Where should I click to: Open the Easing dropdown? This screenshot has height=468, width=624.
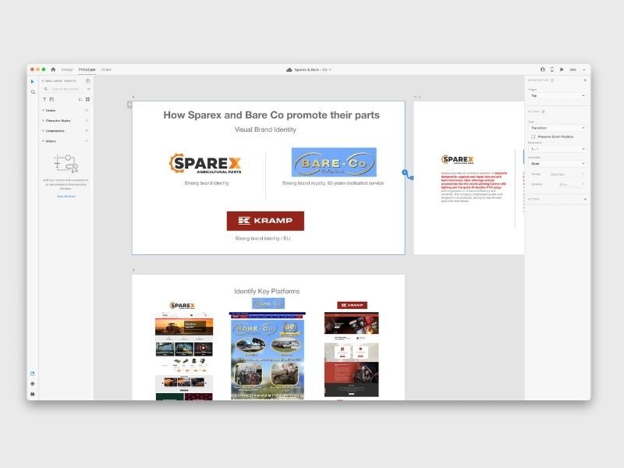coord(568,174)
